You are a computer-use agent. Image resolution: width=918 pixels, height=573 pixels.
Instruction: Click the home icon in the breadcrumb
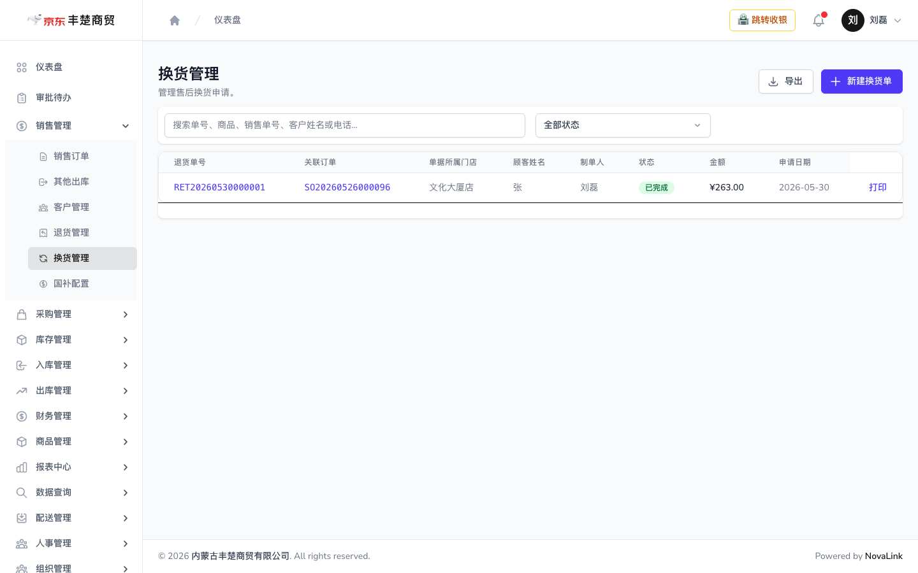175,20
